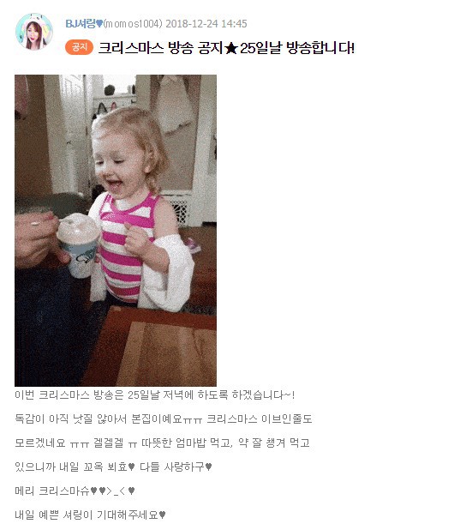The width and height of the screenshot is (454, 530).
Task: Click the user ID (momos1004)
Action: click(x=133, y=24)
